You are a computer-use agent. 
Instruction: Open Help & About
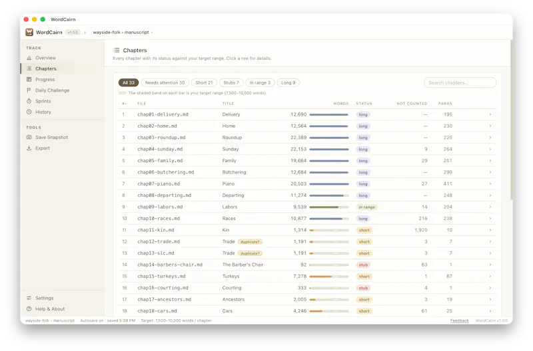click(x=62, y=309)
